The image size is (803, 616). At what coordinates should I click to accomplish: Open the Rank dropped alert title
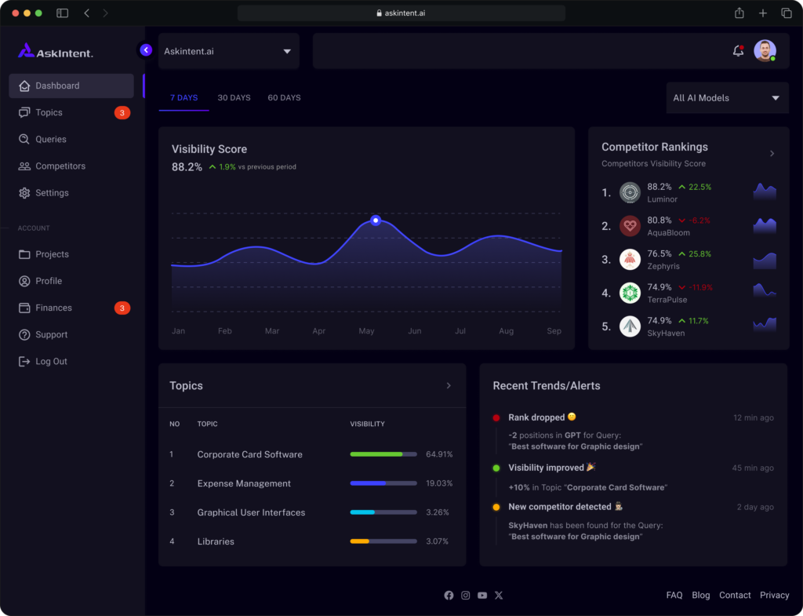(543, 417)
